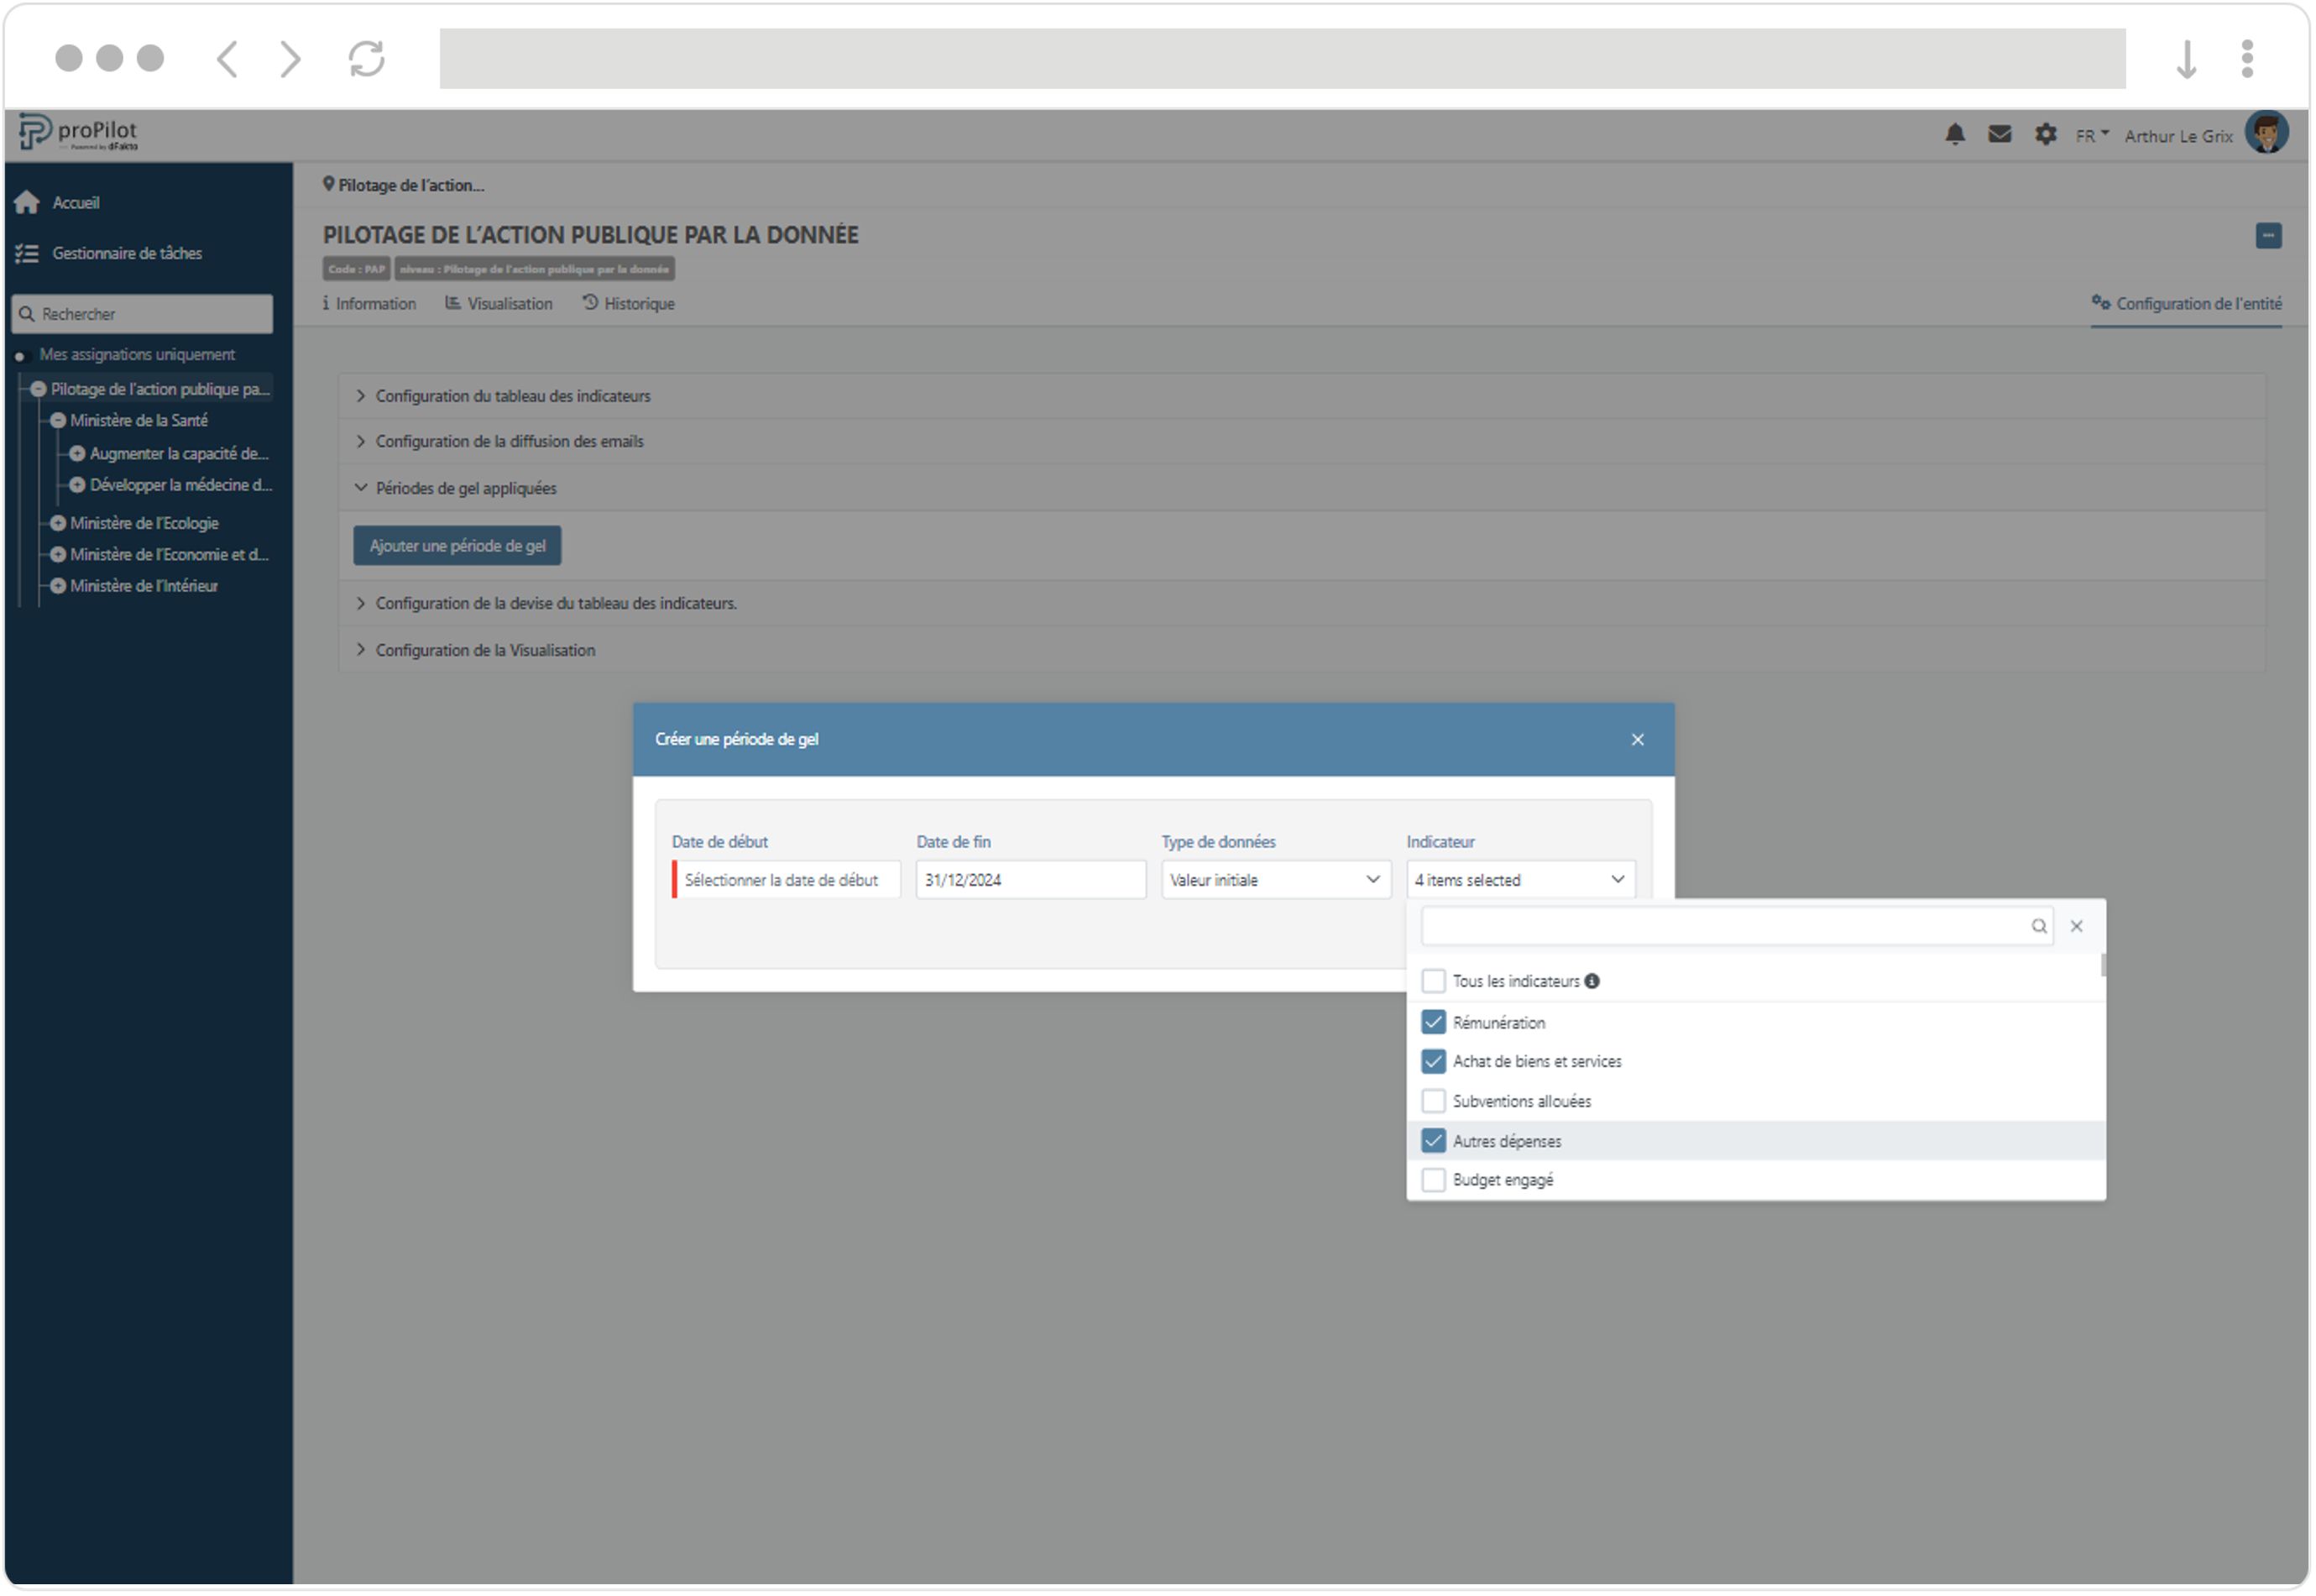Clear the indicator search with X icon
This screenshot has width=2316, height=1596.
point(2077,927)
